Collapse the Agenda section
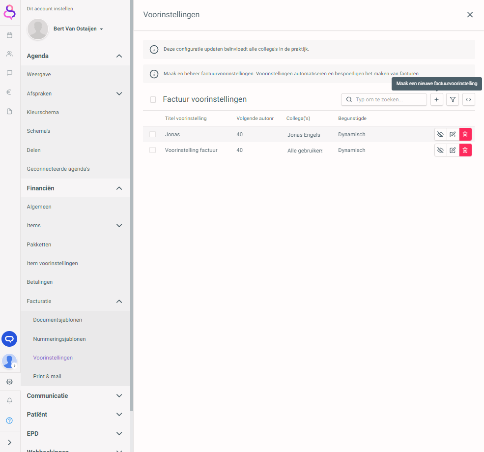Screen dimensions: 484x452 pyautogui.click(x=119, y=56)
